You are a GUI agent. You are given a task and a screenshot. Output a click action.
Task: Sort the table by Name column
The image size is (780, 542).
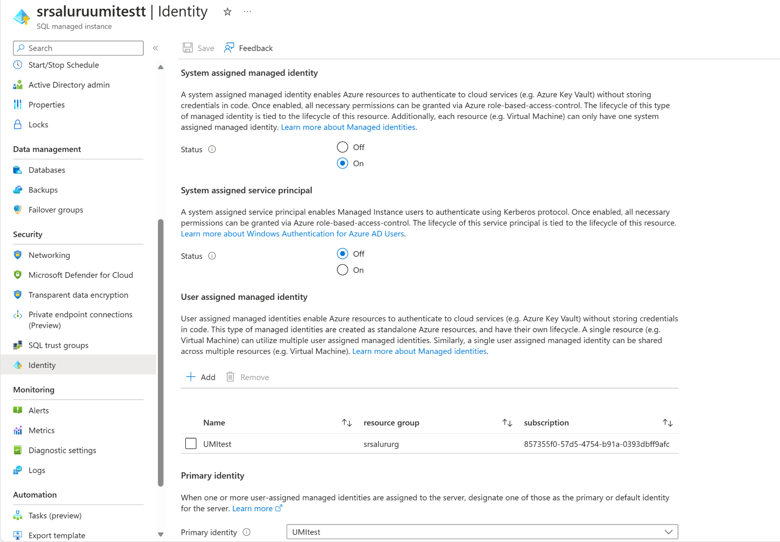click(x=347, y=423)
